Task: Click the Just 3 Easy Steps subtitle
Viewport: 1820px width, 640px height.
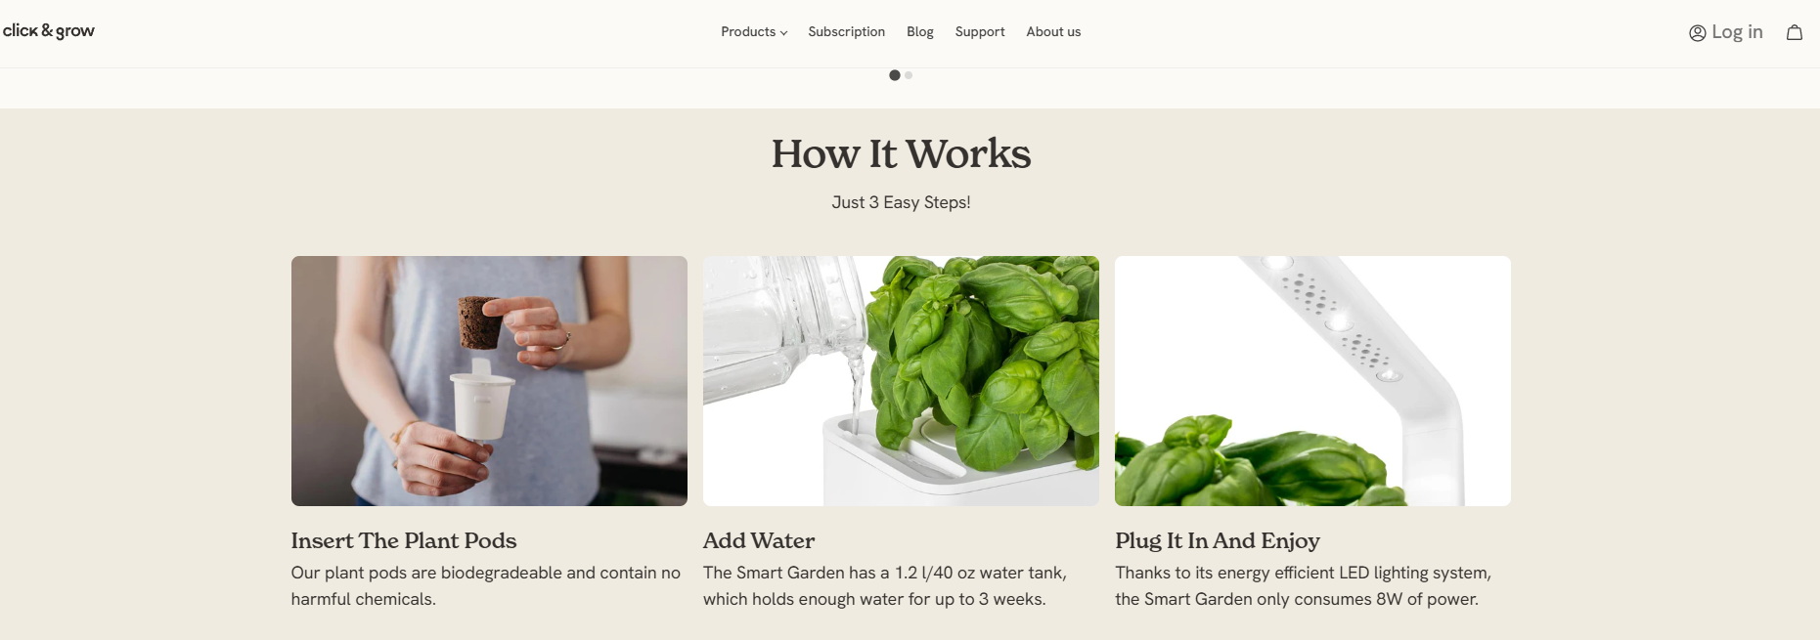Action: [901, 202]
